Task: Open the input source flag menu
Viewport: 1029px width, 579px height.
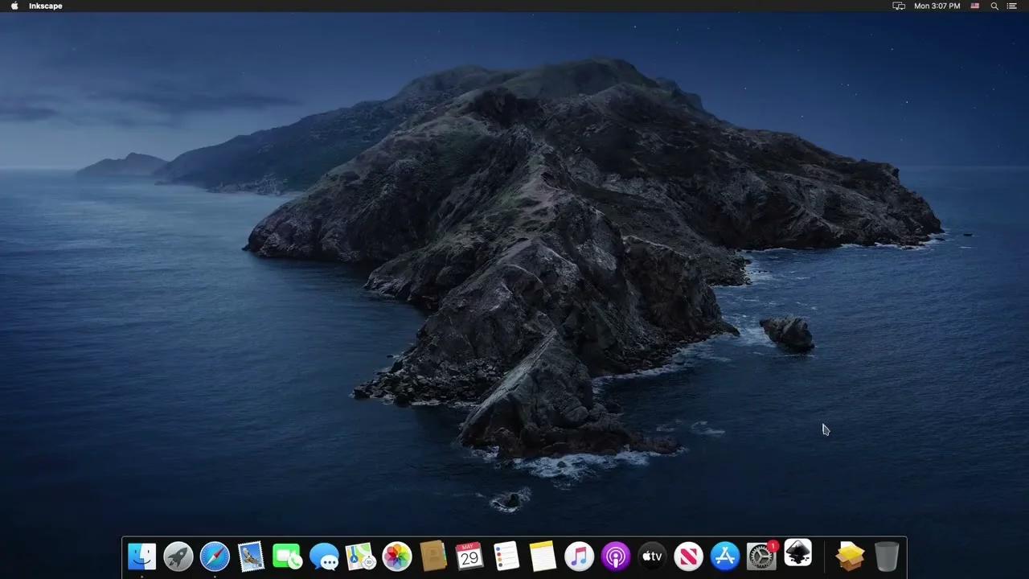Action: [x=974, y=6]
